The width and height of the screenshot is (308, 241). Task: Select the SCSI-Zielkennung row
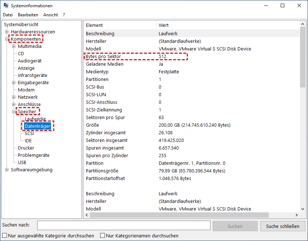192,110
